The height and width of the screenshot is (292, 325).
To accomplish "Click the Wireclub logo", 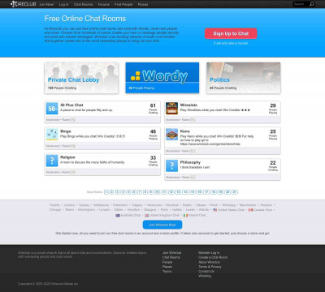I will [x=23, y=4].
